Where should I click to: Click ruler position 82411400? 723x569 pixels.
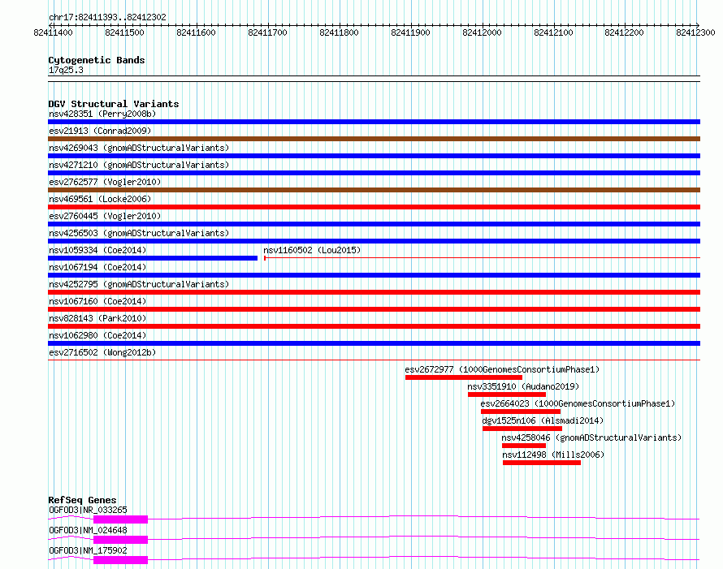click(x=53, y=32)
